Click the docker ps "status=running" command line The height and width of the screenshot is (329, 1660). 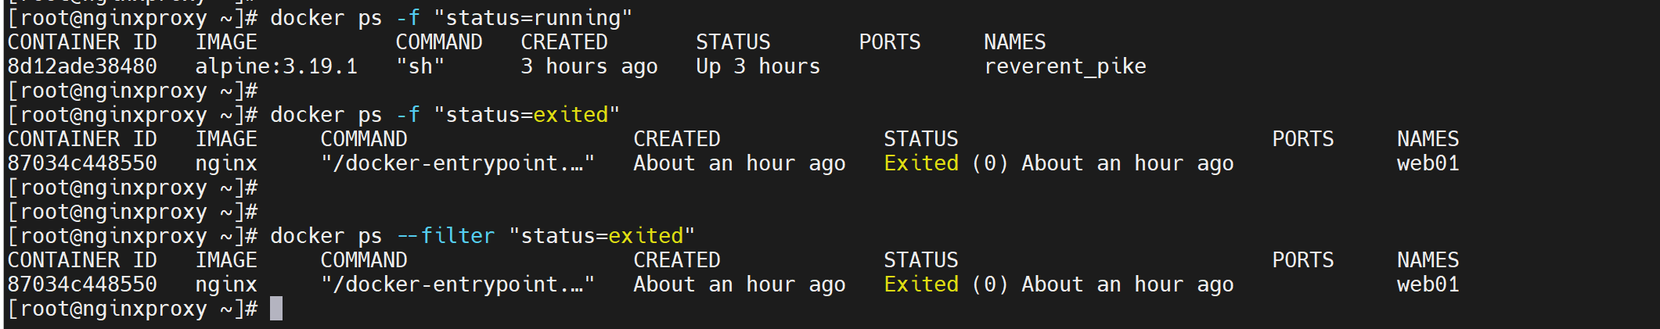click(451, 18)
